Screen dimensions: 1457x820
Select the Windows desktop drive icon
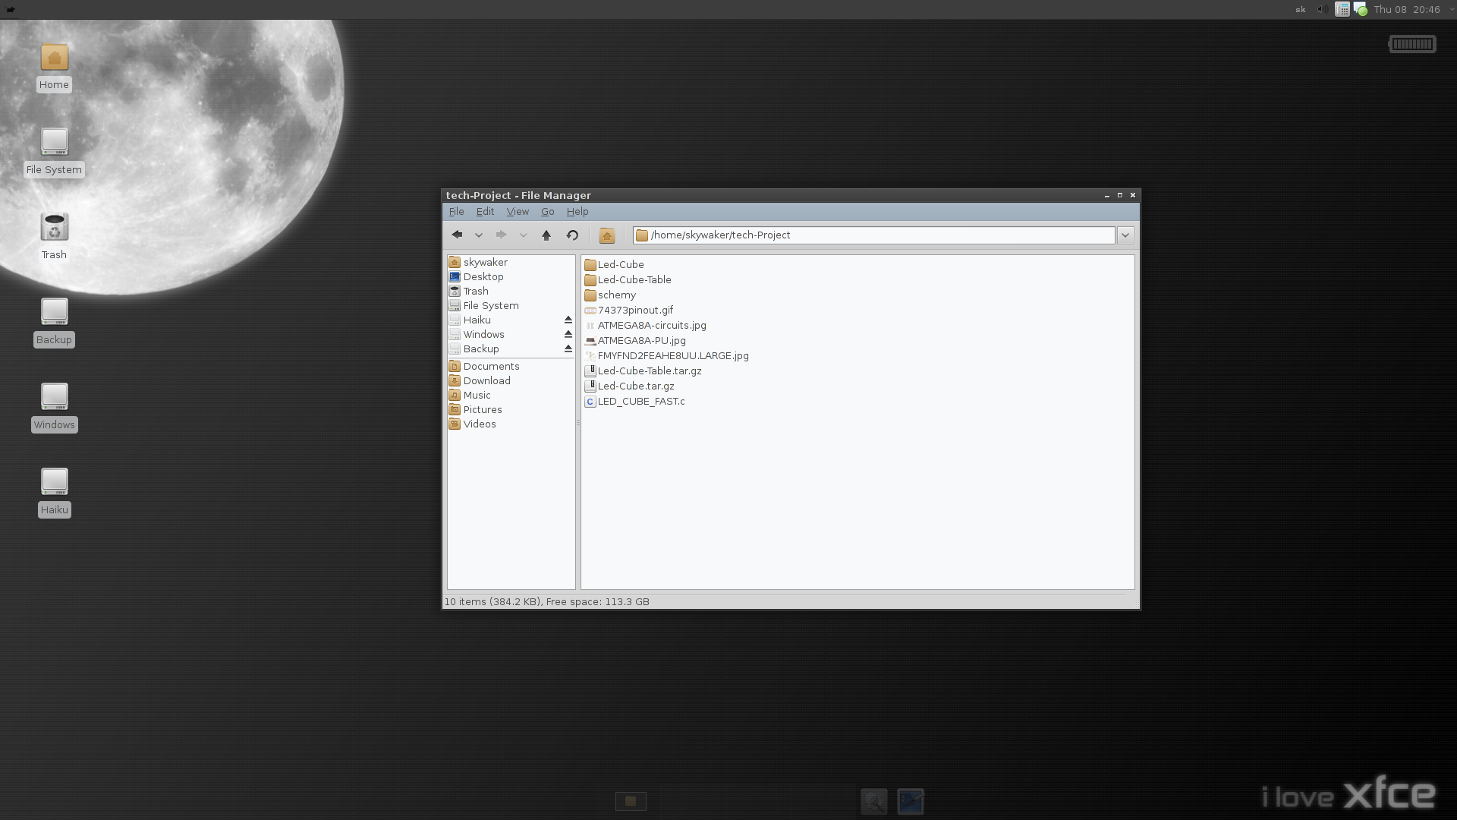tap(54, 408)
